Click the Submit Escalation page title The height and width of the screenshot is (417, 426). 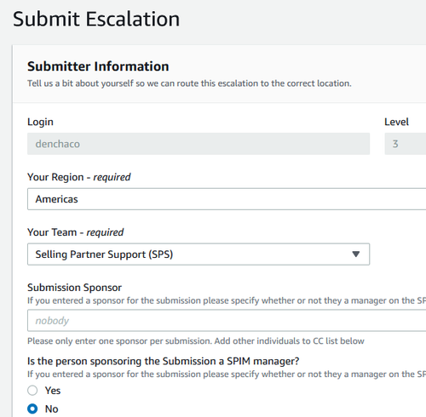(96, 19)
